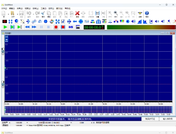Click the Censor black red icon
The height and width of the screenshot is (134, 176).
tap(5, 21)
